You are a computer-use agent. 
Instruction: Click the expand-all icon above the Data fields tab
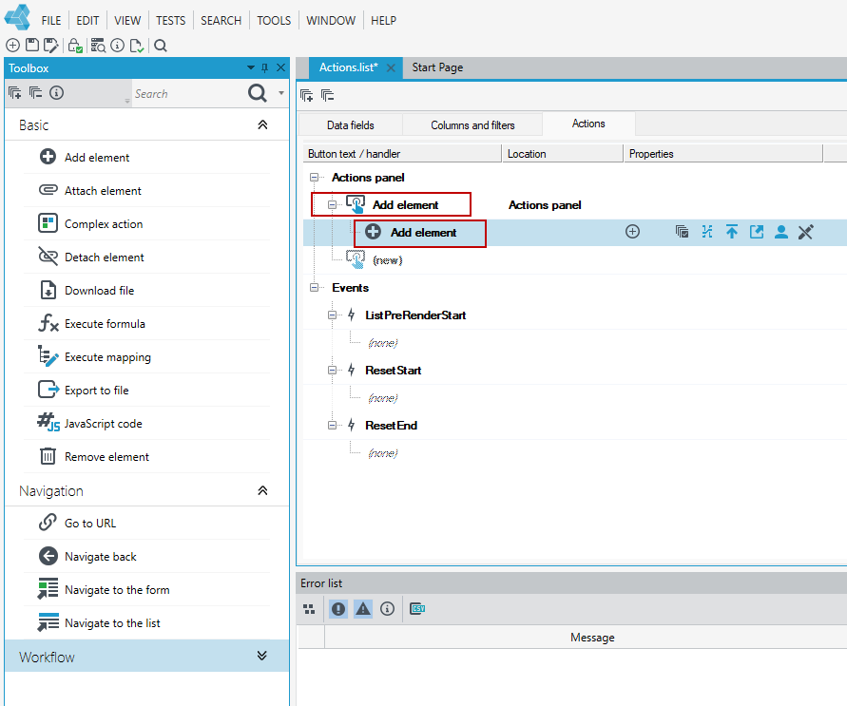[x=306, y=96]
